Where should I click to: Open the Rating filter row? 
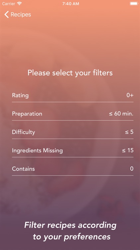73,96
